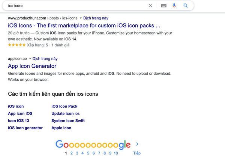
Task: Select related search 'System icon Swift'
Action: click(x=68, y=120)
